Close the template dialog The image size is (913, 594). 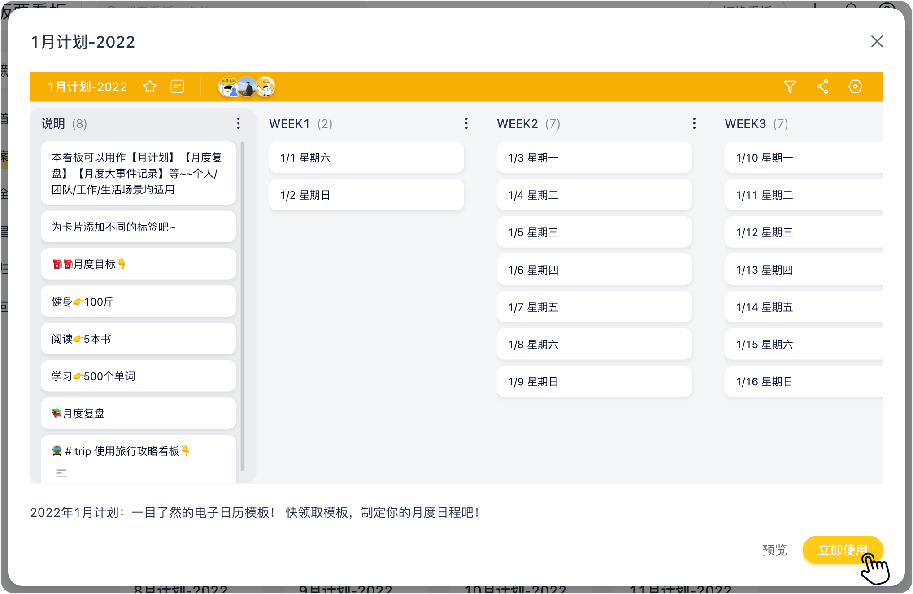(877, 41)
